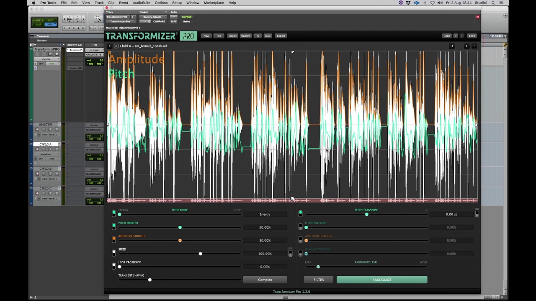Toggle the Child A sample checkbox

tap(116, 46)
